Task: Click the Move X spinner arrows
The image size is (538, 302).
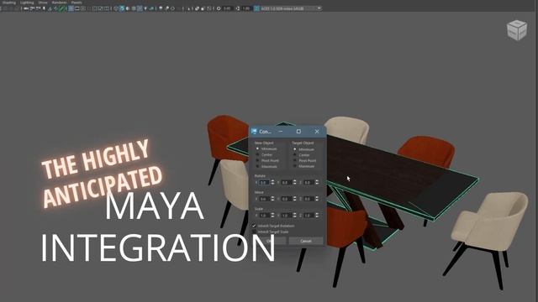Action: pos(272,199)
